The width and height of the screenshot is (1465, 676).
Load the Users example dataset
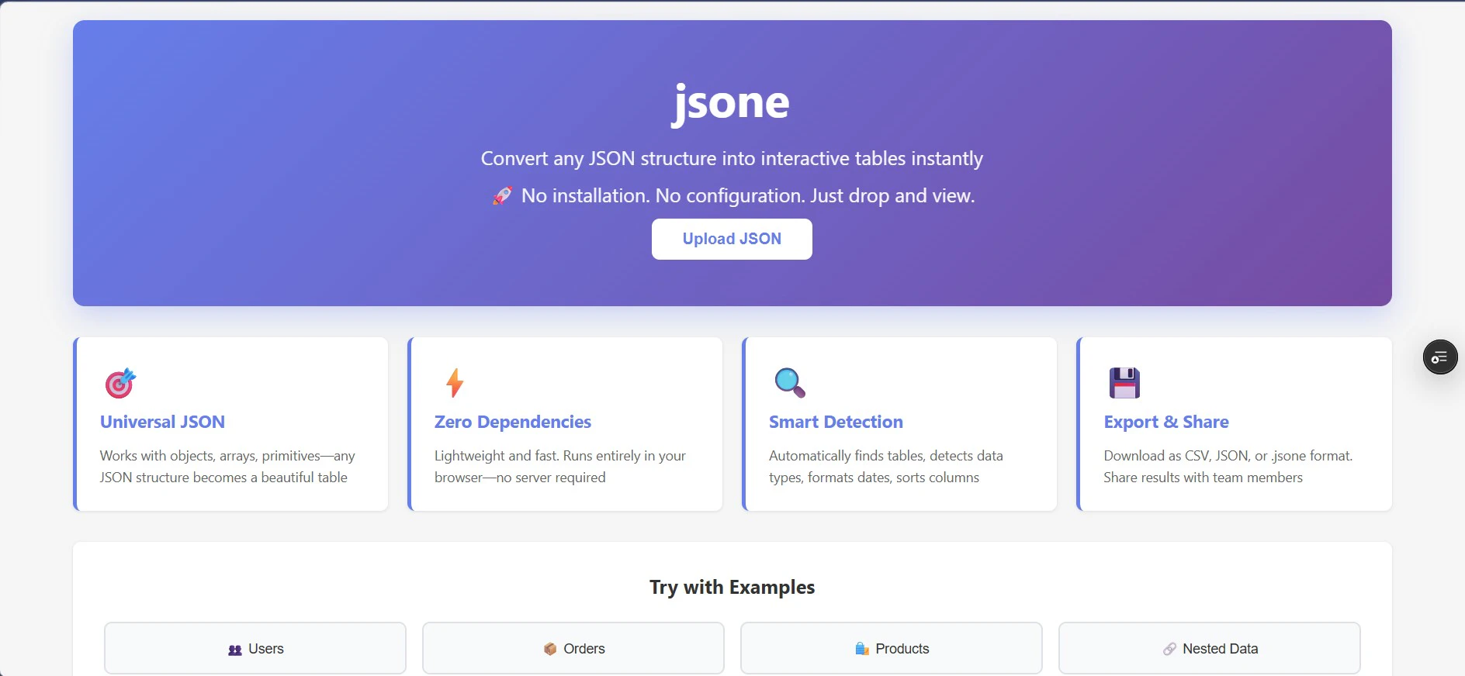[x=255, y=649]
